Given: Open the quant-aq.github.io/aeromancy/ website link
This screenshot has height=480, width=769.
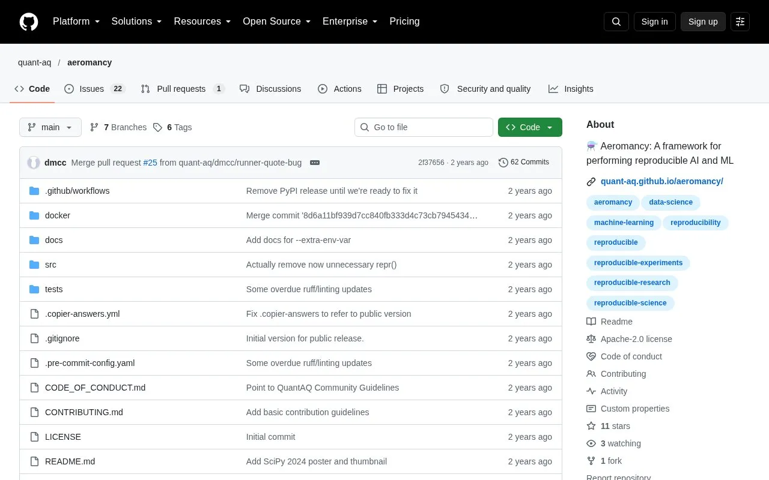Looking at the screenshot, I should pos(662,181).
